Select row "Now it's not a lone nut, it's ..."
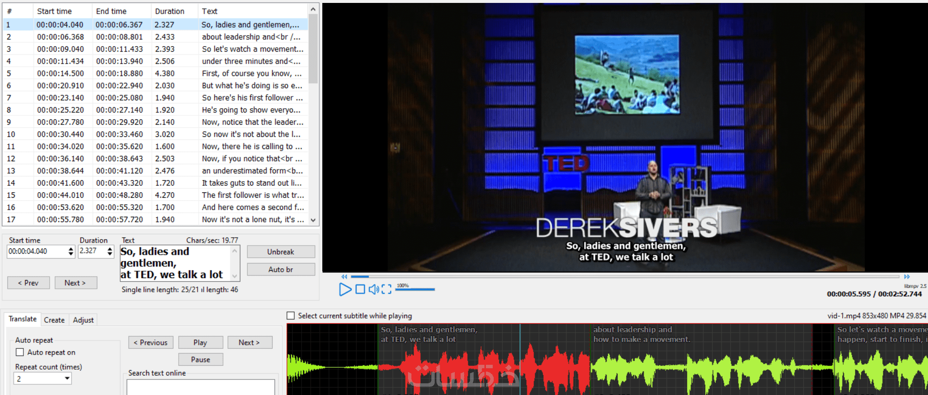Screen dimensions: 928x395 pyautogui.click(x=156, y=219)
